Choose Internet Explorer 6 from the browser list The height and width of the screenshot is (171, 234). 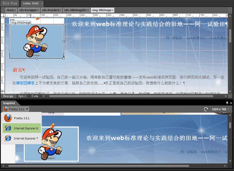click(x=22, y=128)
